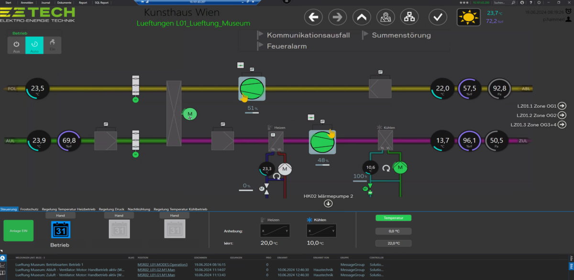The image size is (574, 280).
Task: Click the Kühlen valve 100% level bar
Action: click(x=360, y=181)
